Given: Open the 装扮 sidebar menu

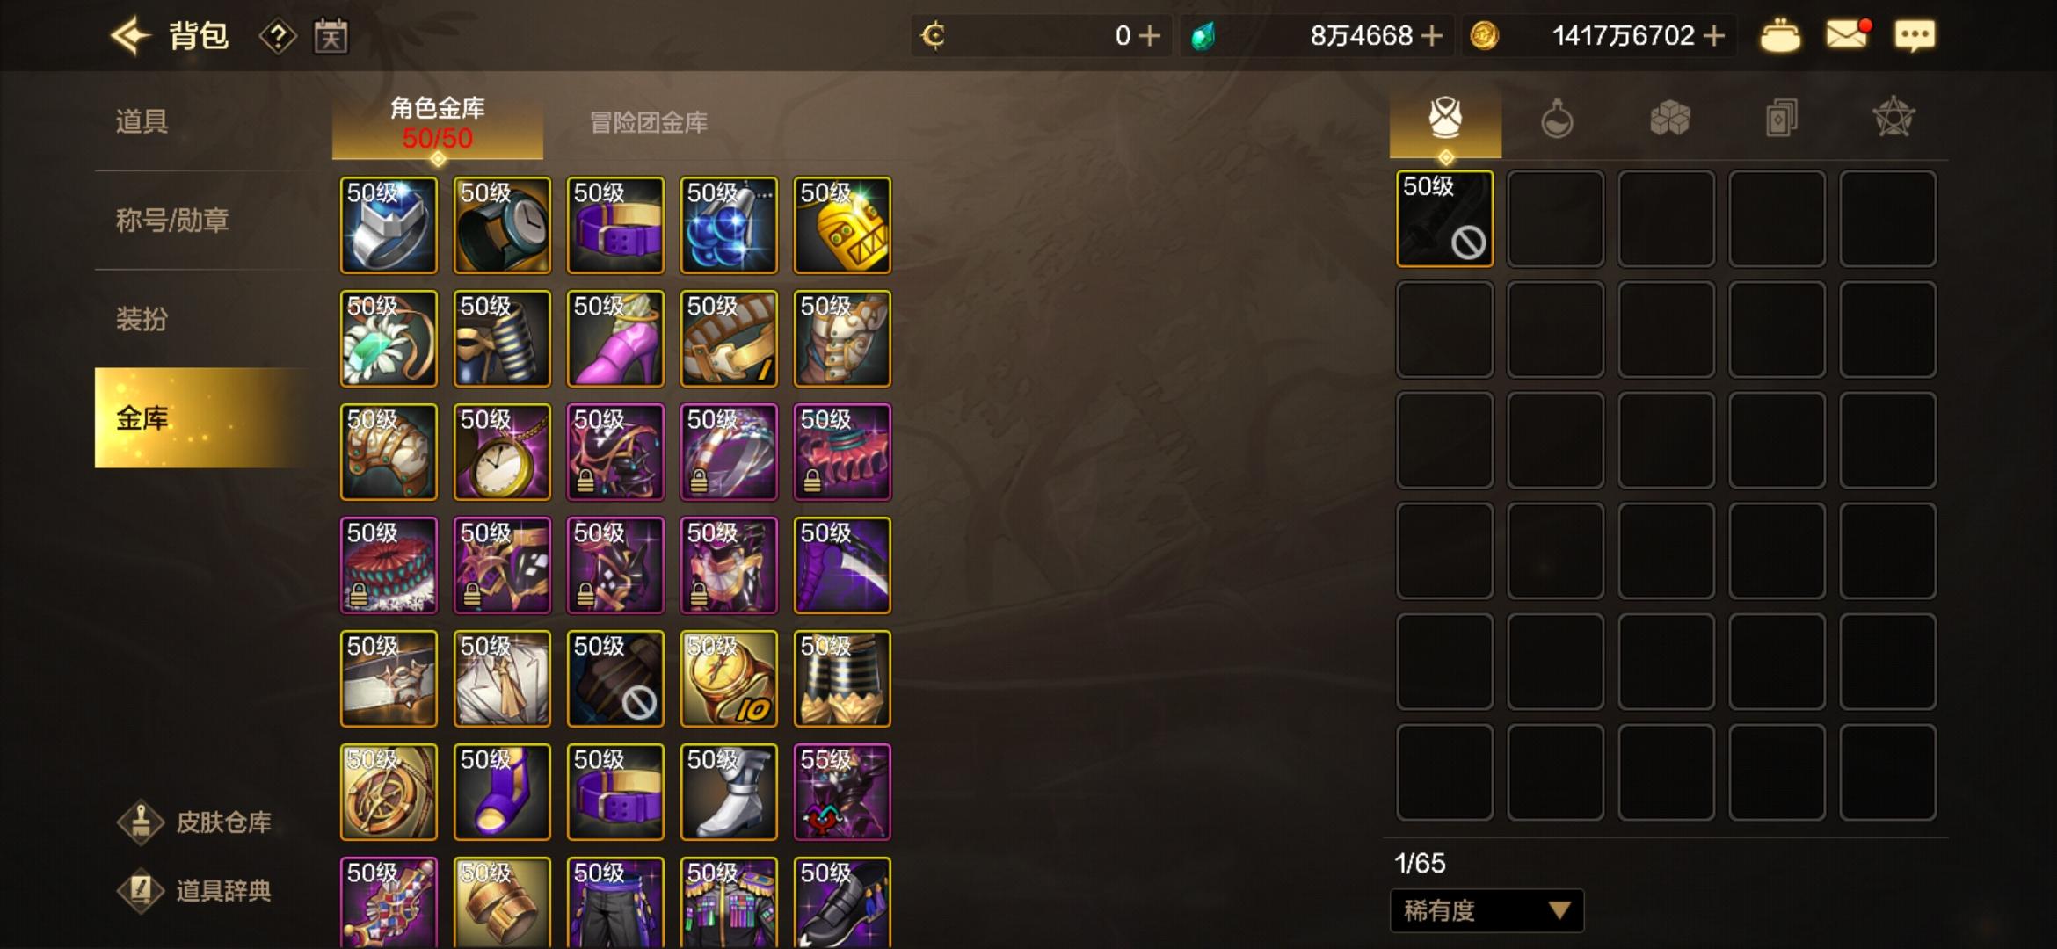Looking at the screenshot, I should coord(142,318).
